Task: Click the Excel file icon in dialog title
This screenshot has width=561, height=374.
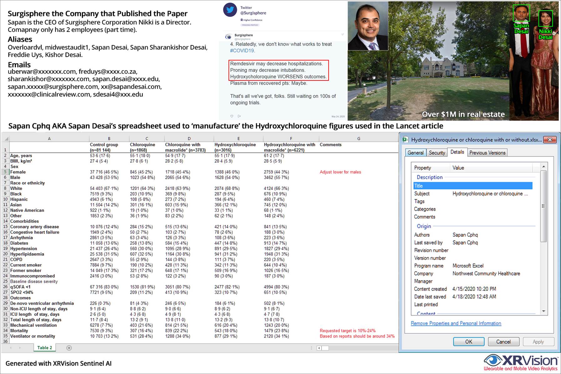Action: 406,140
